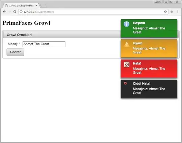
Task: Click the orange Uyarı! notification message
Action: coord(149,48)
